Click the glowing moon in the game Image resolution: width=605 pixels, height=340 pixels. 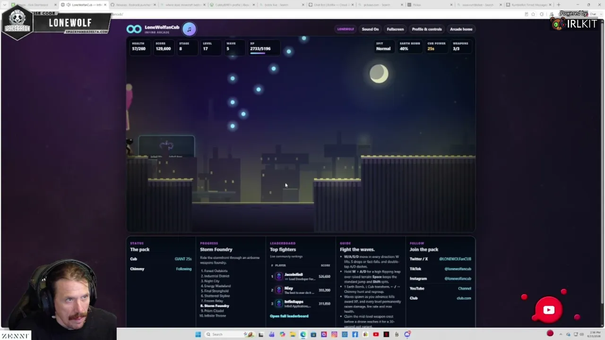coord(379,74)
